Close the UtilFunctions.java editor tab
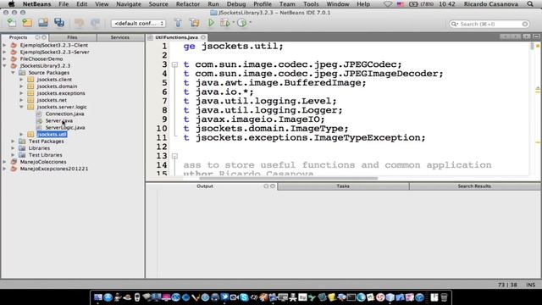542x305 pixels. point(203,37)
